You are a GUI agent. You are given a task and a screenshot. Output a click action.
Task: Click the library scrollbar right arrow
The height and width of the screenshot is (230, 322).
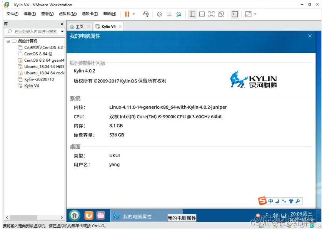(x=62, y=217)
